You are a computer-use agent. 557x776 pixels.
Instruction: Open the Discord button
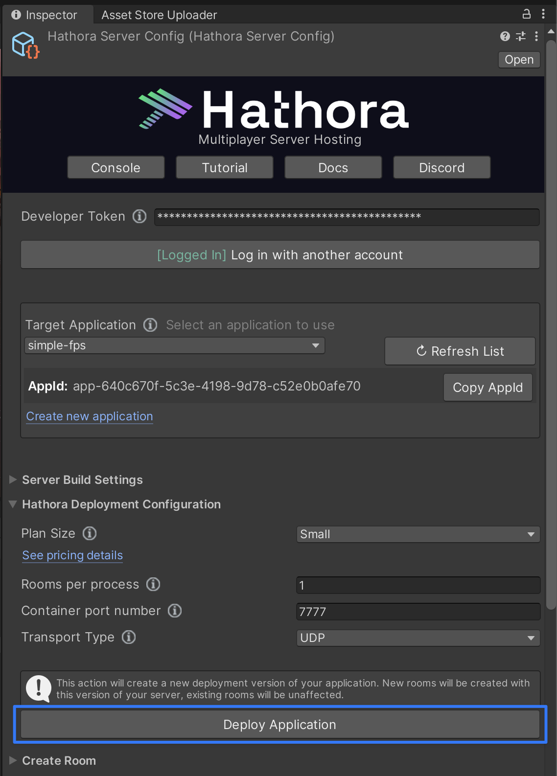[442, 168]
